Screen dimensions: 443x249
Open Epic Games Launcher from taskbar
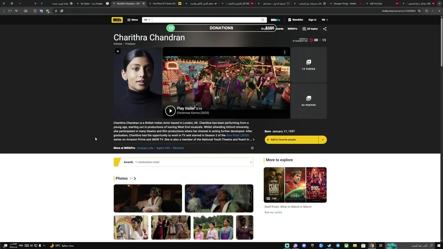312,246
